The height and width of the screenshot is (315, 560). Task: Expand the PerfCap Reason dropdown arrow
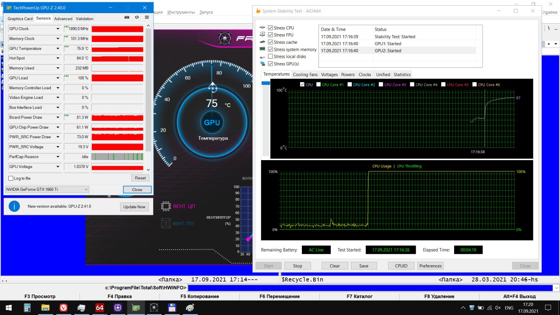tap(58, 157)
